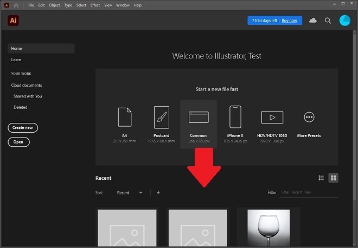Open the Edit menu
The width and height of the screenshot is (358, 248).
click(x=41, y=5)
